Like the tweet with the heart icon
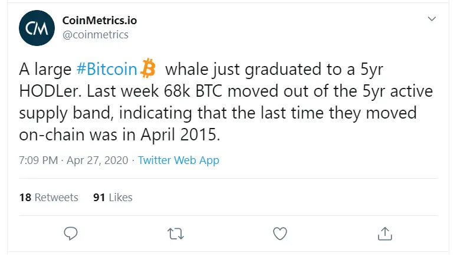This screenshot has width=454, height=256. (x=280, y=234)
